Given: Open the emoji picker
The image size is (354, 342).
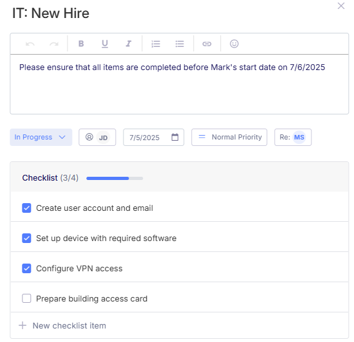Looking at the screenshot, I should (234, 44).
